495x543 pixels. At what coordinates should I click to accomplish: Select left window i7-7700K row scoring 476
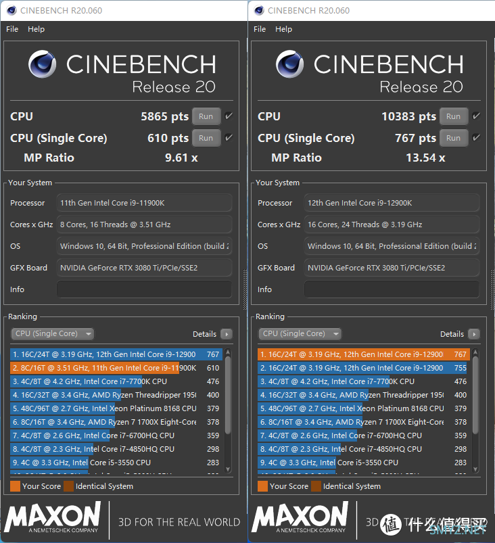pos(116,381)
